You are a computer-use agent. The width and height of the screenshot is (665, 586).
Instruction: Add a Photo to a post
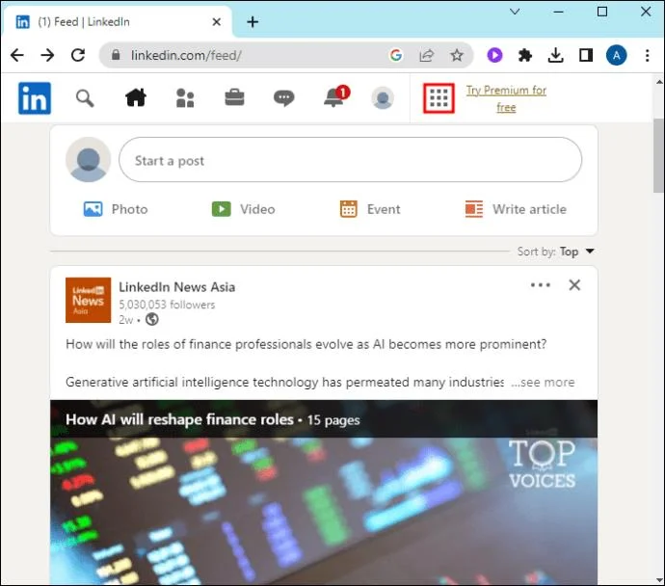pos(116,209)
